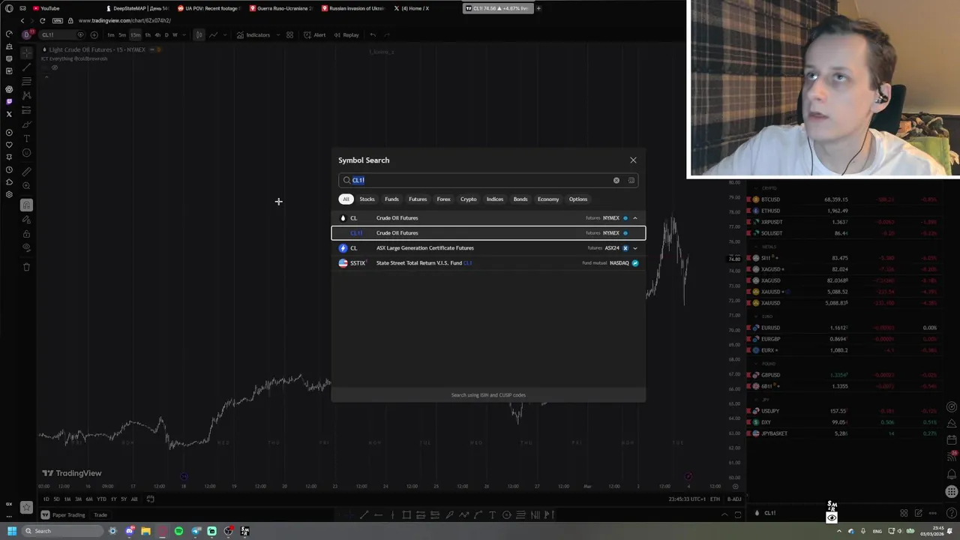Screen dimensions: 960x540
Task: Select the brush drawing tool
Action: point(26,124)
